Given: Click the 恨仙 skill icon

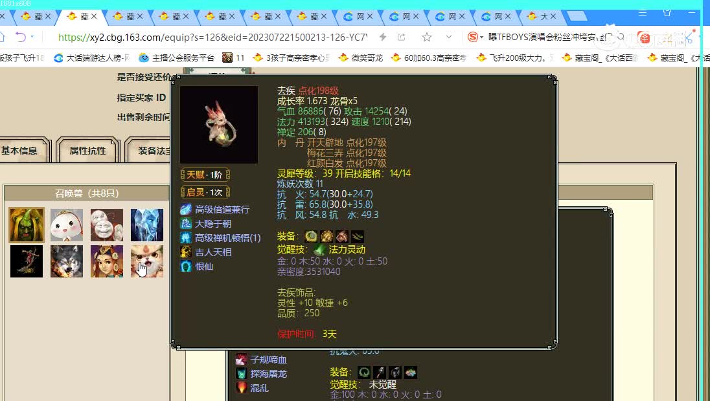Looking at the screenshot, I should point(186,266).
